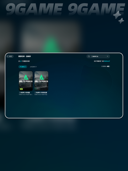This screenshot has height=171, width=128.
Task: Click the search results count text
Action: tap(24, 61)
